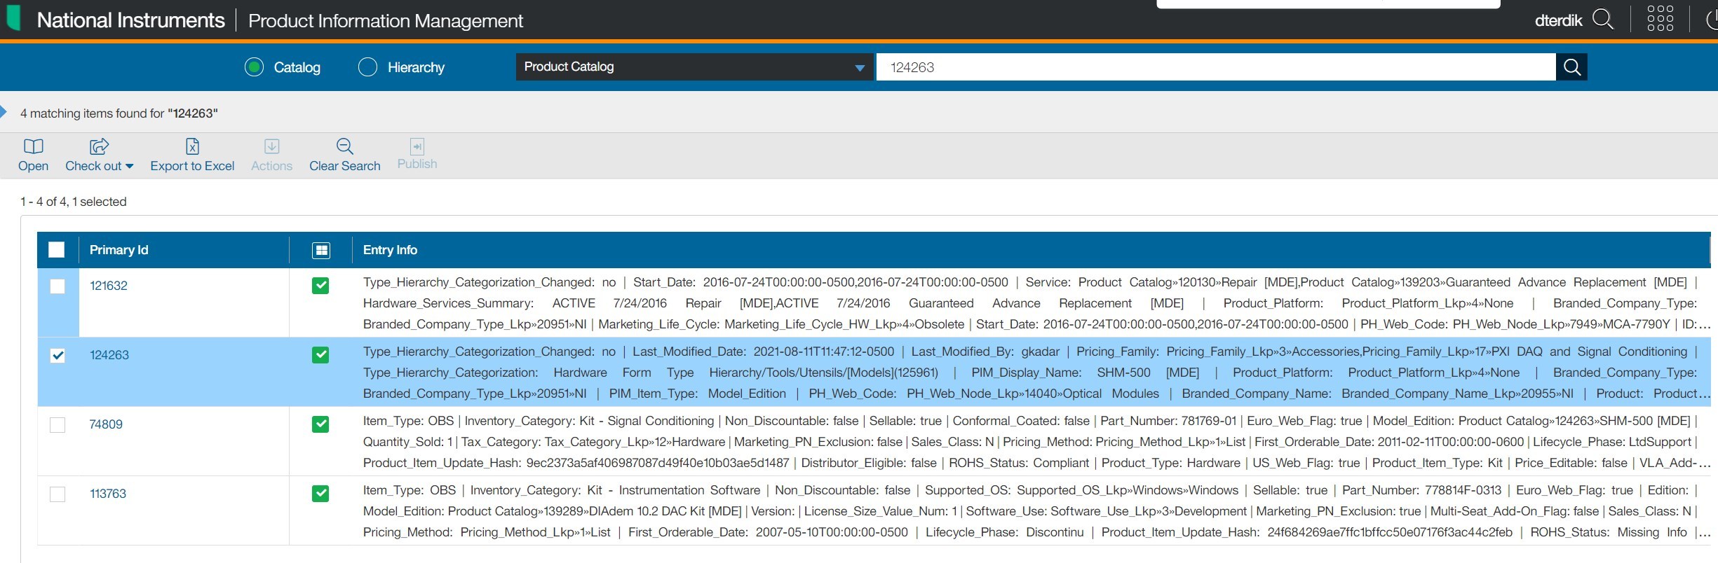This screenshot has height=563, width=1718.
Task: Select the Hierarchy radio button
Action: tap(367, 67)
